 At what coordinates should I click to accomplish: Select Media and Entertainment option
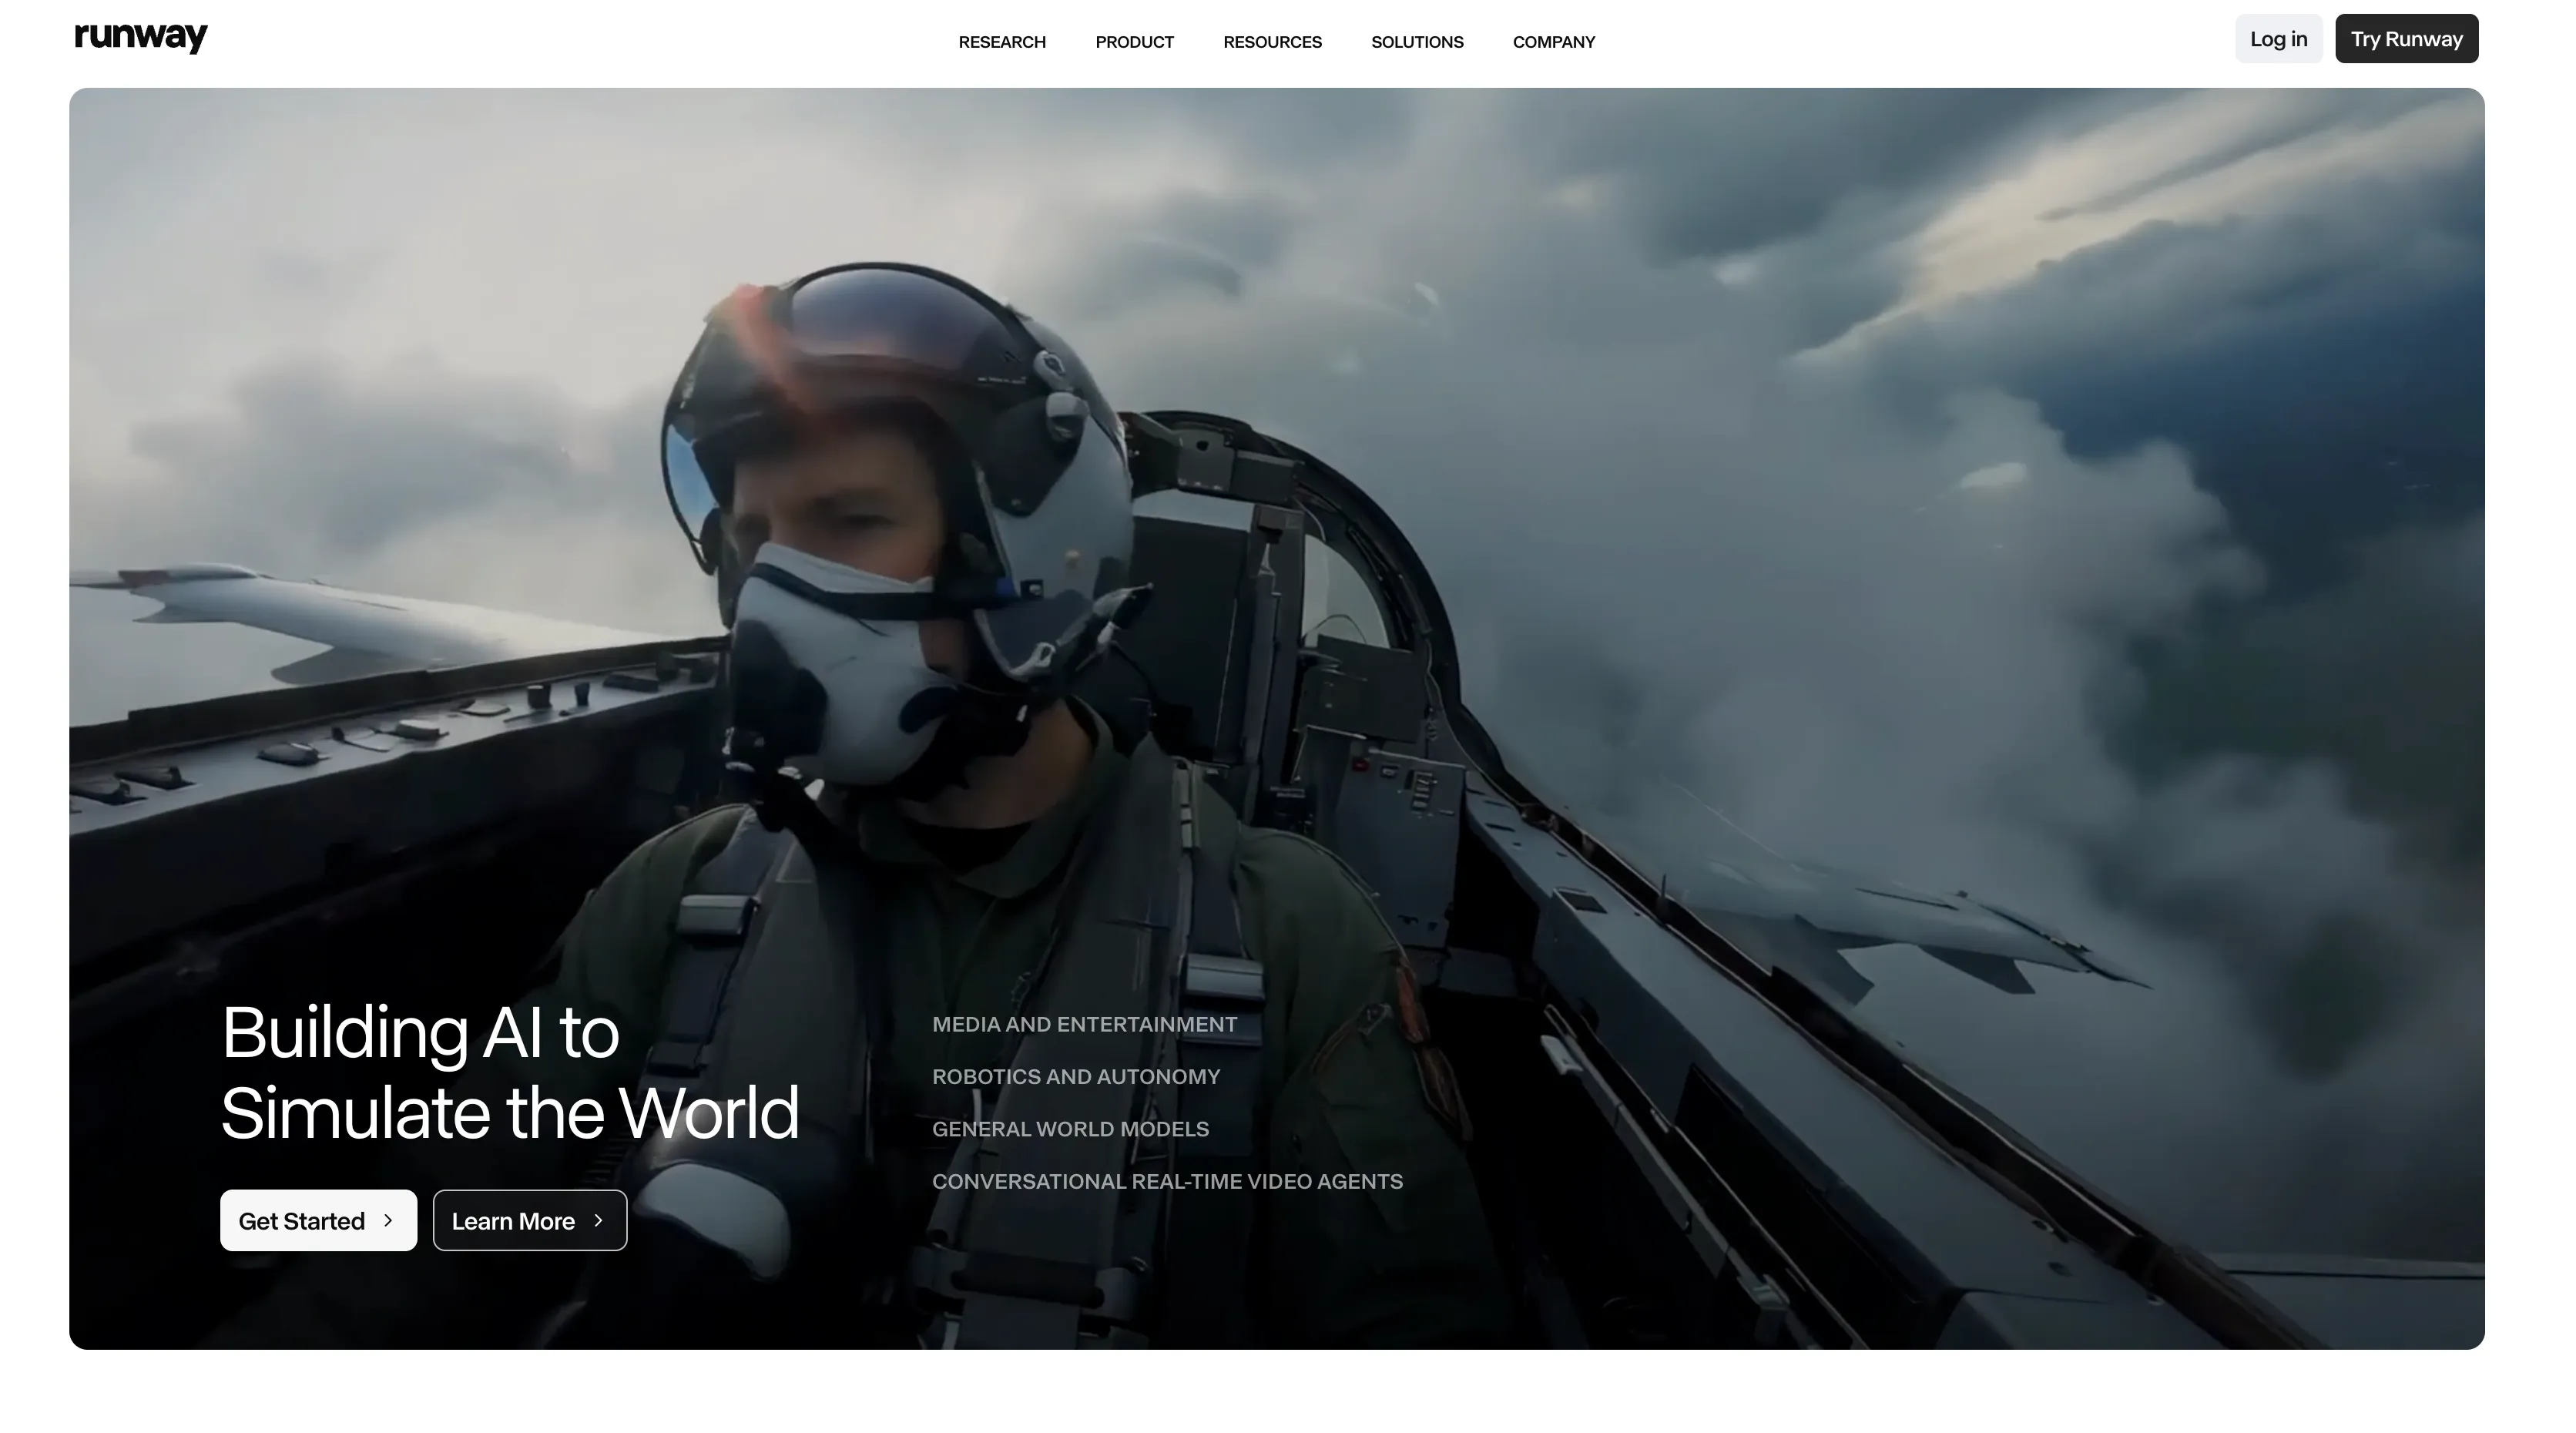click(x=1084, y=1024)
